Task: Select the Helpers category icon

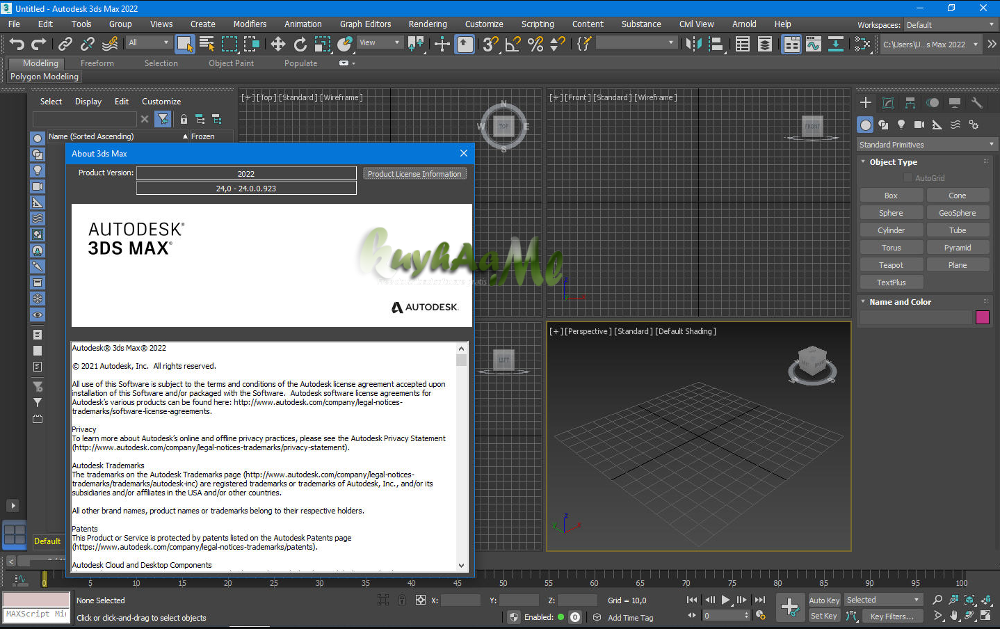Action: point(937,125)
